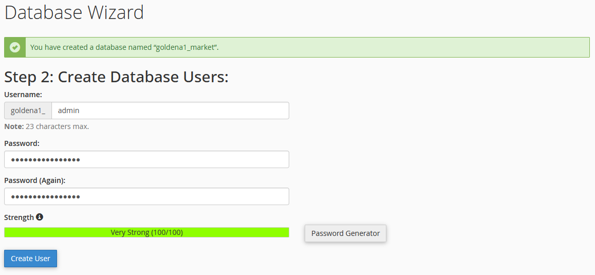
Task: Click the Very Strong strength meter bar
Action: coord(146,232)
